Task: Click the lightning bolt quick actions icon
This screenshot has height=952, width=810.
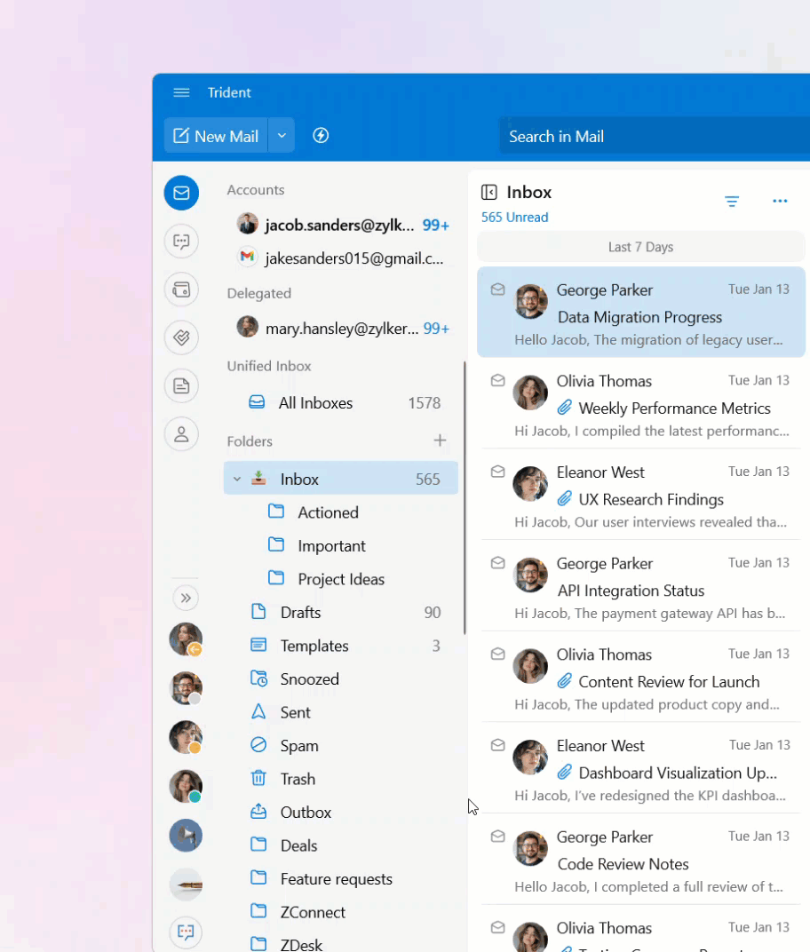Action: click(x=321, y=135)
